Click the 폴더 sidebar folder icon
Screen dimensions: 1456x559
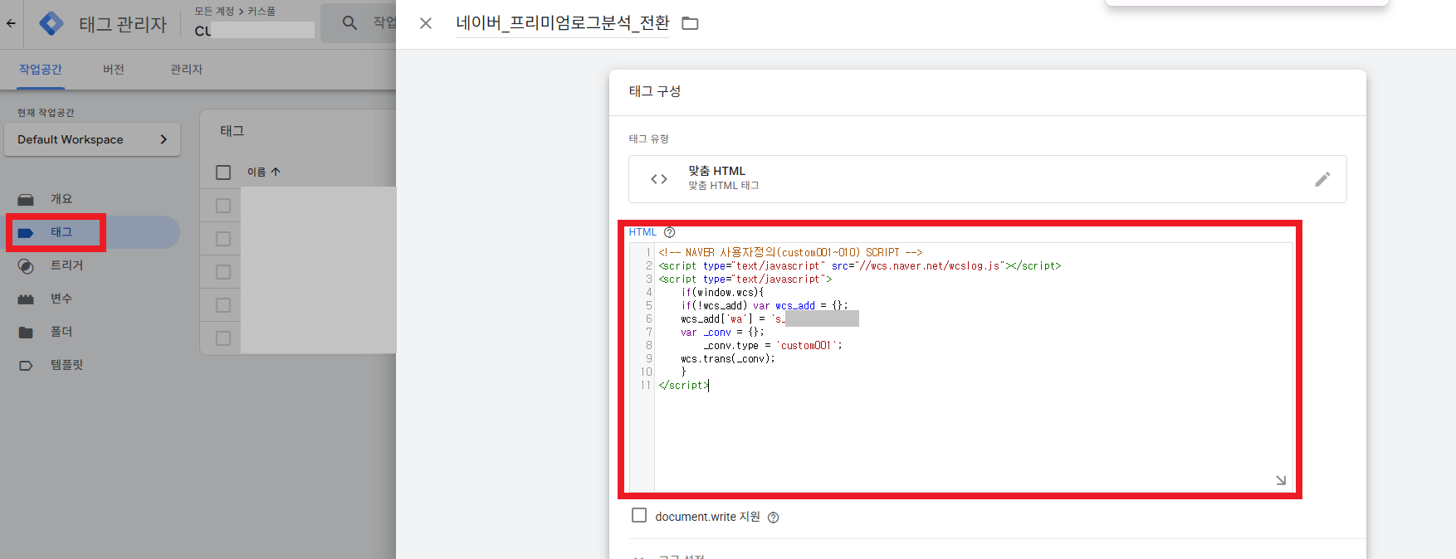[26, 332]
